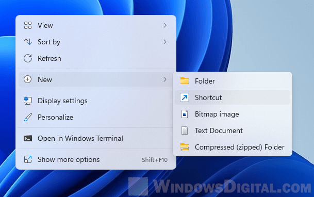Click the Shift+F10 shortcut hint text

(x=155, y=160)
